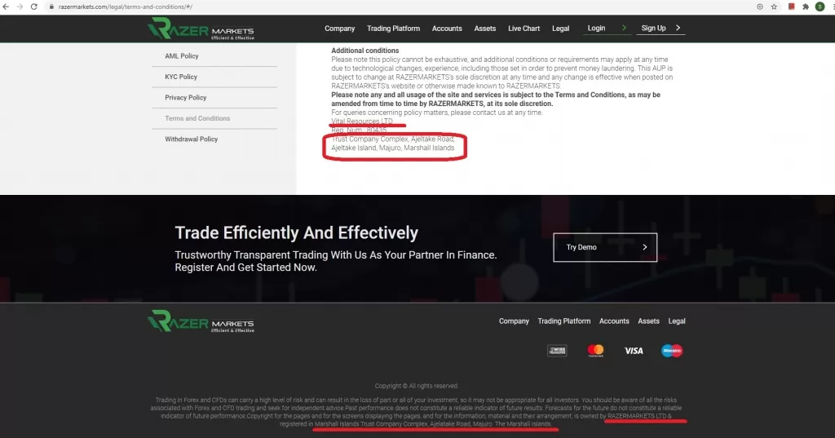Click the green arrow next to Login
835x438 pixels.
pyautogui.click(x=624, y=28)
